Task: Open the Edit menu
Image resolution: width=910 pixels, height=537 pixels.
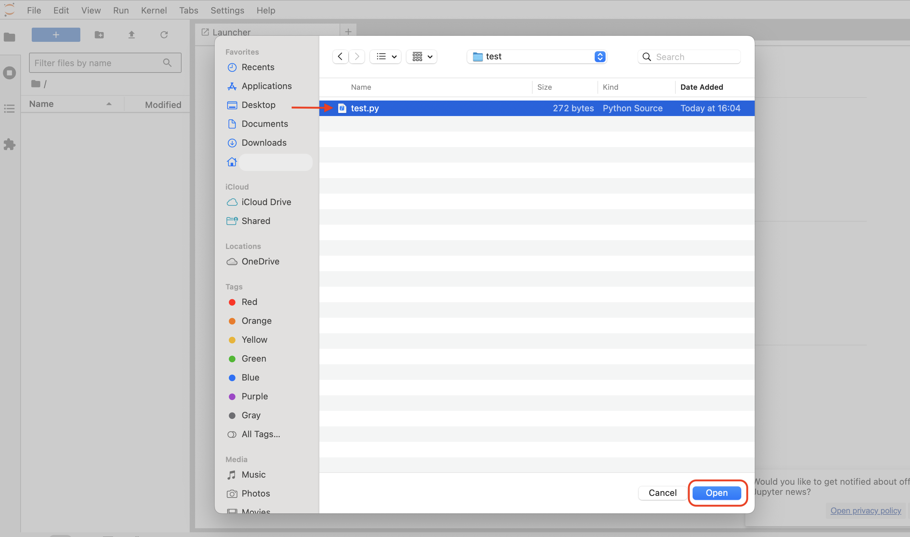Action: 61,10
